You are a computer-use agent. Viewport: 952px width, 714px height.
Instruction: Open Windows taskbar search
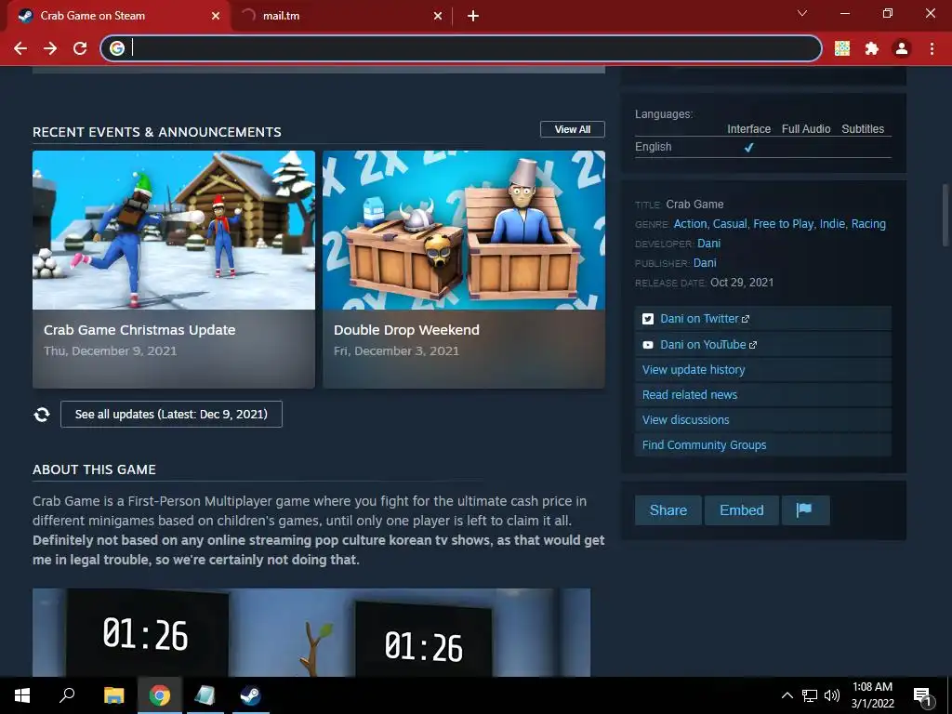(67, 695)
